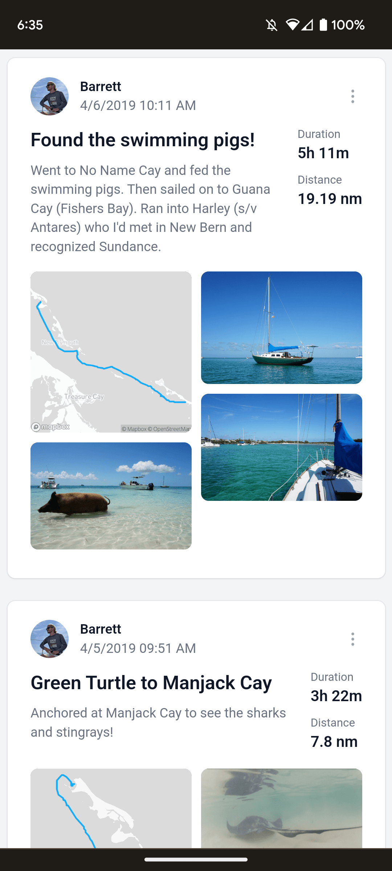This screenshot has height=871, width=392.
Task: Tap Barrett's name on the 4/6/2019 post
Action: [101, 87]
